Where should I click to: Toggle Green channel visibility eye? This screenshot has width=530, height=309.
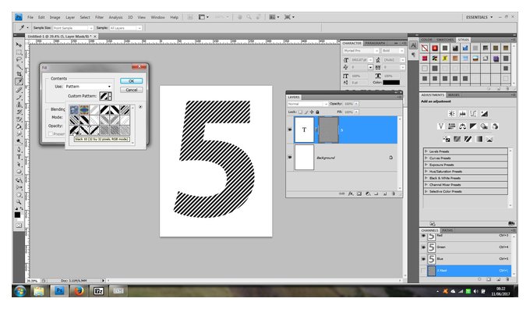coord(423,247)
